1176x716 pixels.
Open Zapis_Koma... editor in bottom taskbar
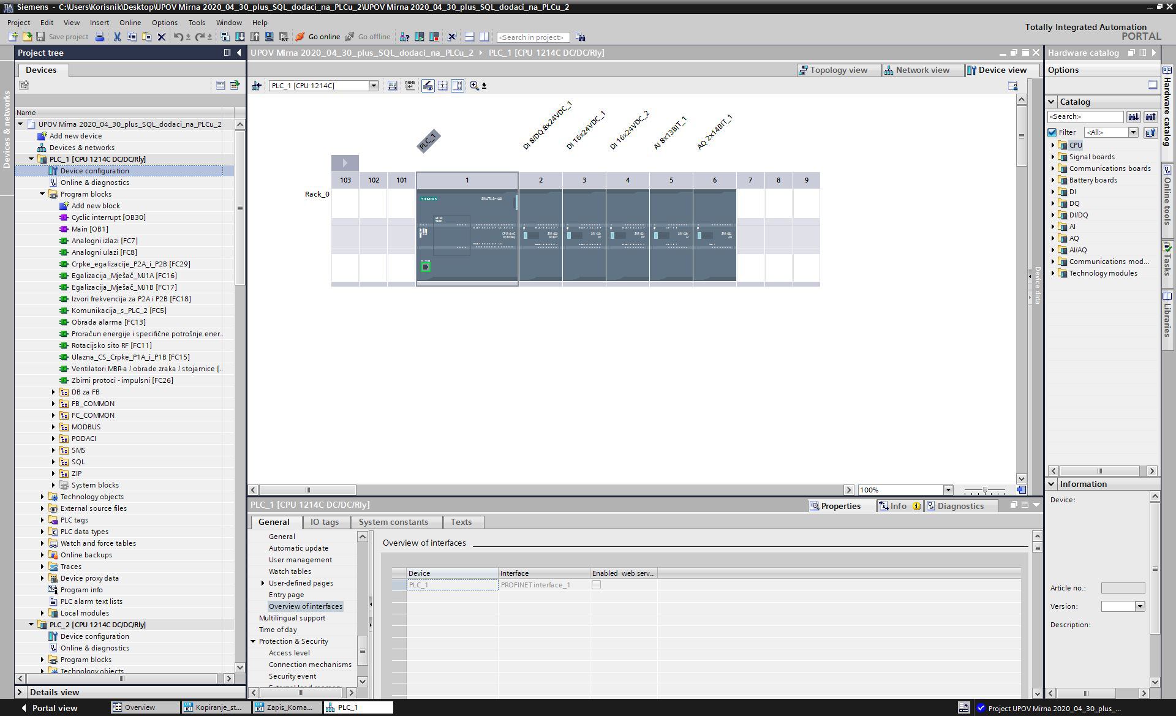pos(285,707)
